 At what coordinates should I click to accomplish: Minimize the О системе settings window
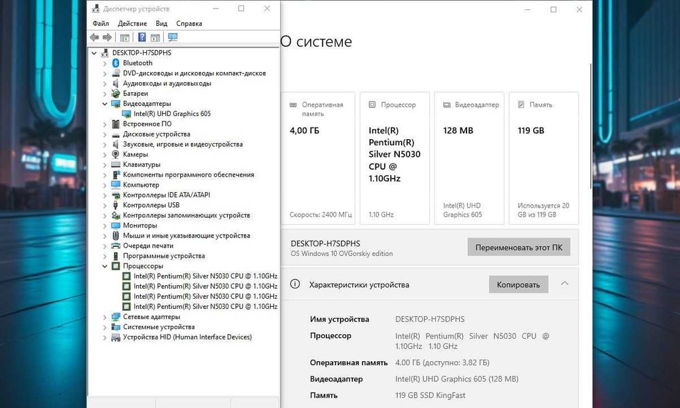[x=528, y=10]
